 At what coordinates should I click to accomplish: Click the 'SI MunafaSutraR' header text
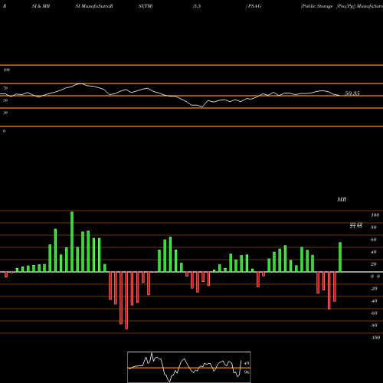[x=94, y=6]
